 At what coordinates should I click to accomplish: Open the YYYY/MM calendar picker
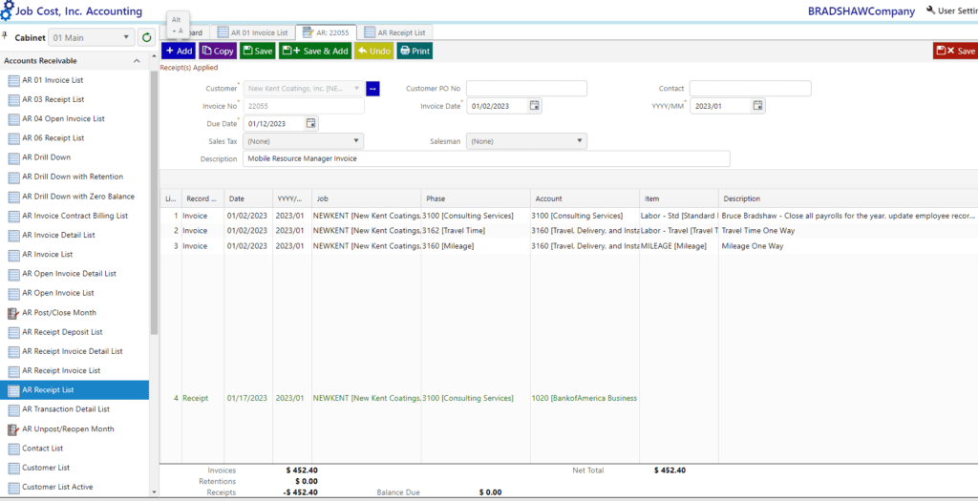click(x=757, y=106)
